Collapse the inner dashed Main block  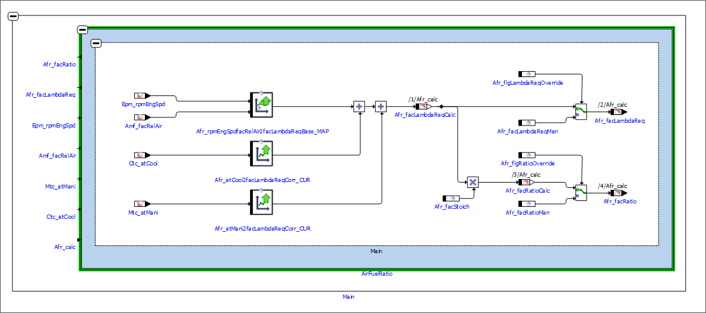[96, 43]
